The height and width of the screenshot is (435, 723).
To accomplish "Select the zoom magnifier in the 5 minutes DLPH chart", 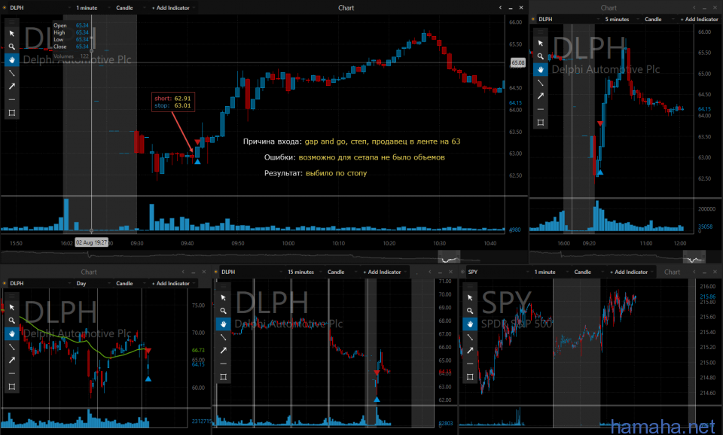I will [x=541, y=56].
